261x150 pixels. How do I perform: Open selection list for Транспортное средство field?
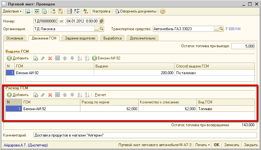coord(216,29)
